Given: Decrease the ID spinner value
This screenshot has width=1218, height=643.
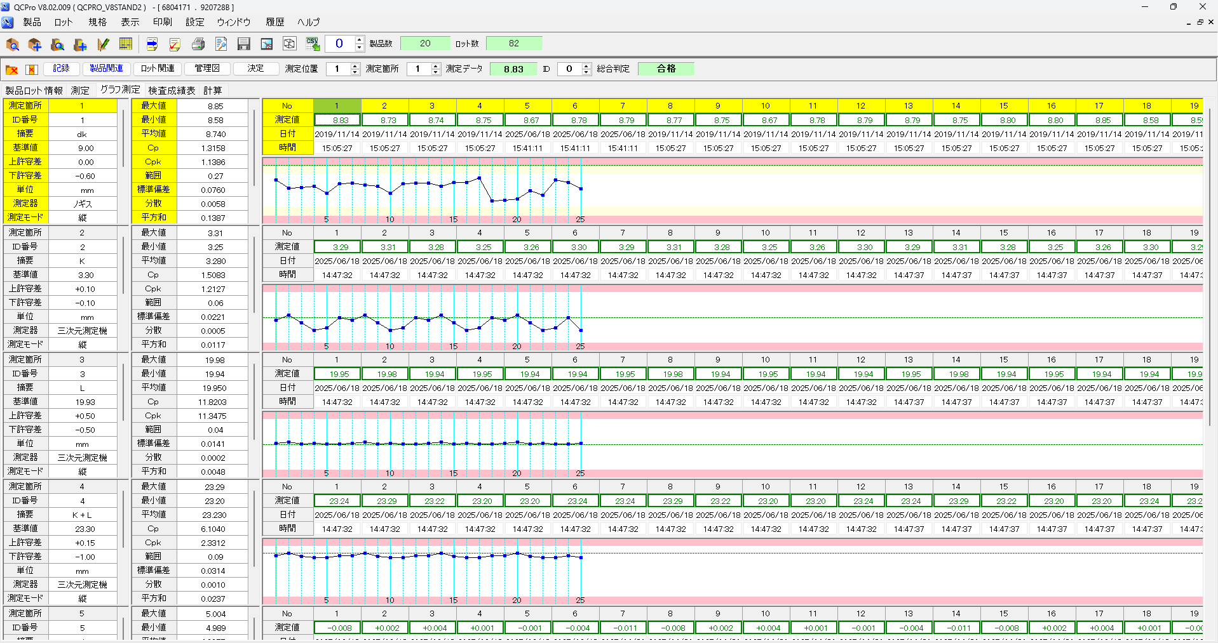Looking at the screenshot, I should (586, 72).
